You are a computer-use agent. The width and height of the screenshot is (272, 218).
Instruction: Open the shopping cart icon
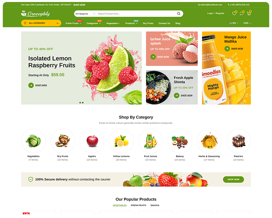click(x=249, y=14)
